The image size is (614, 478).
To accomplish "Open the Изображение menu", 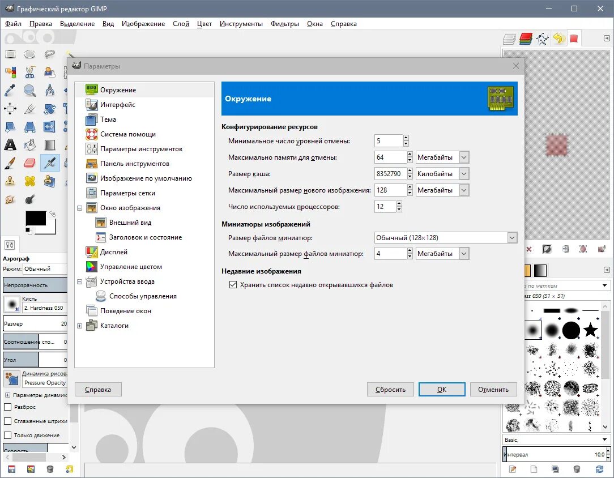I will tap(143, 24).
